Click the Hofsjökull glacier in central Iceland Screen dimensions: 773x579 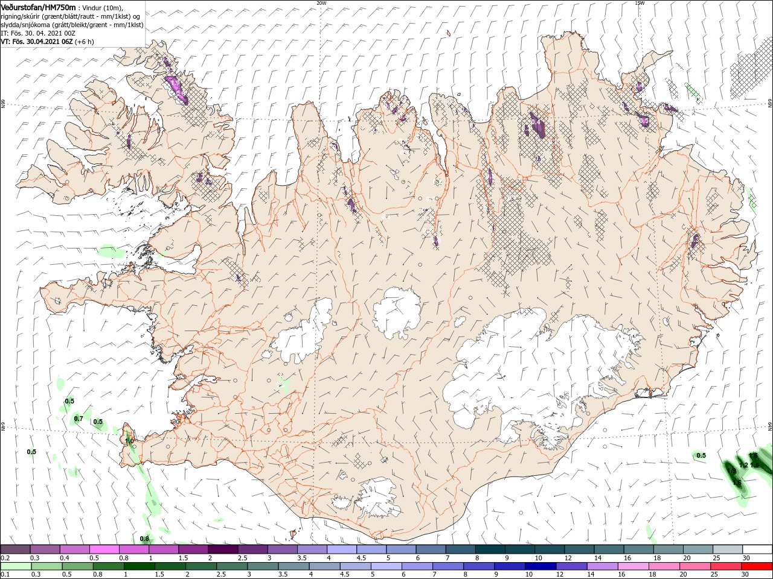pyautogui.click(x=397, y=312)
